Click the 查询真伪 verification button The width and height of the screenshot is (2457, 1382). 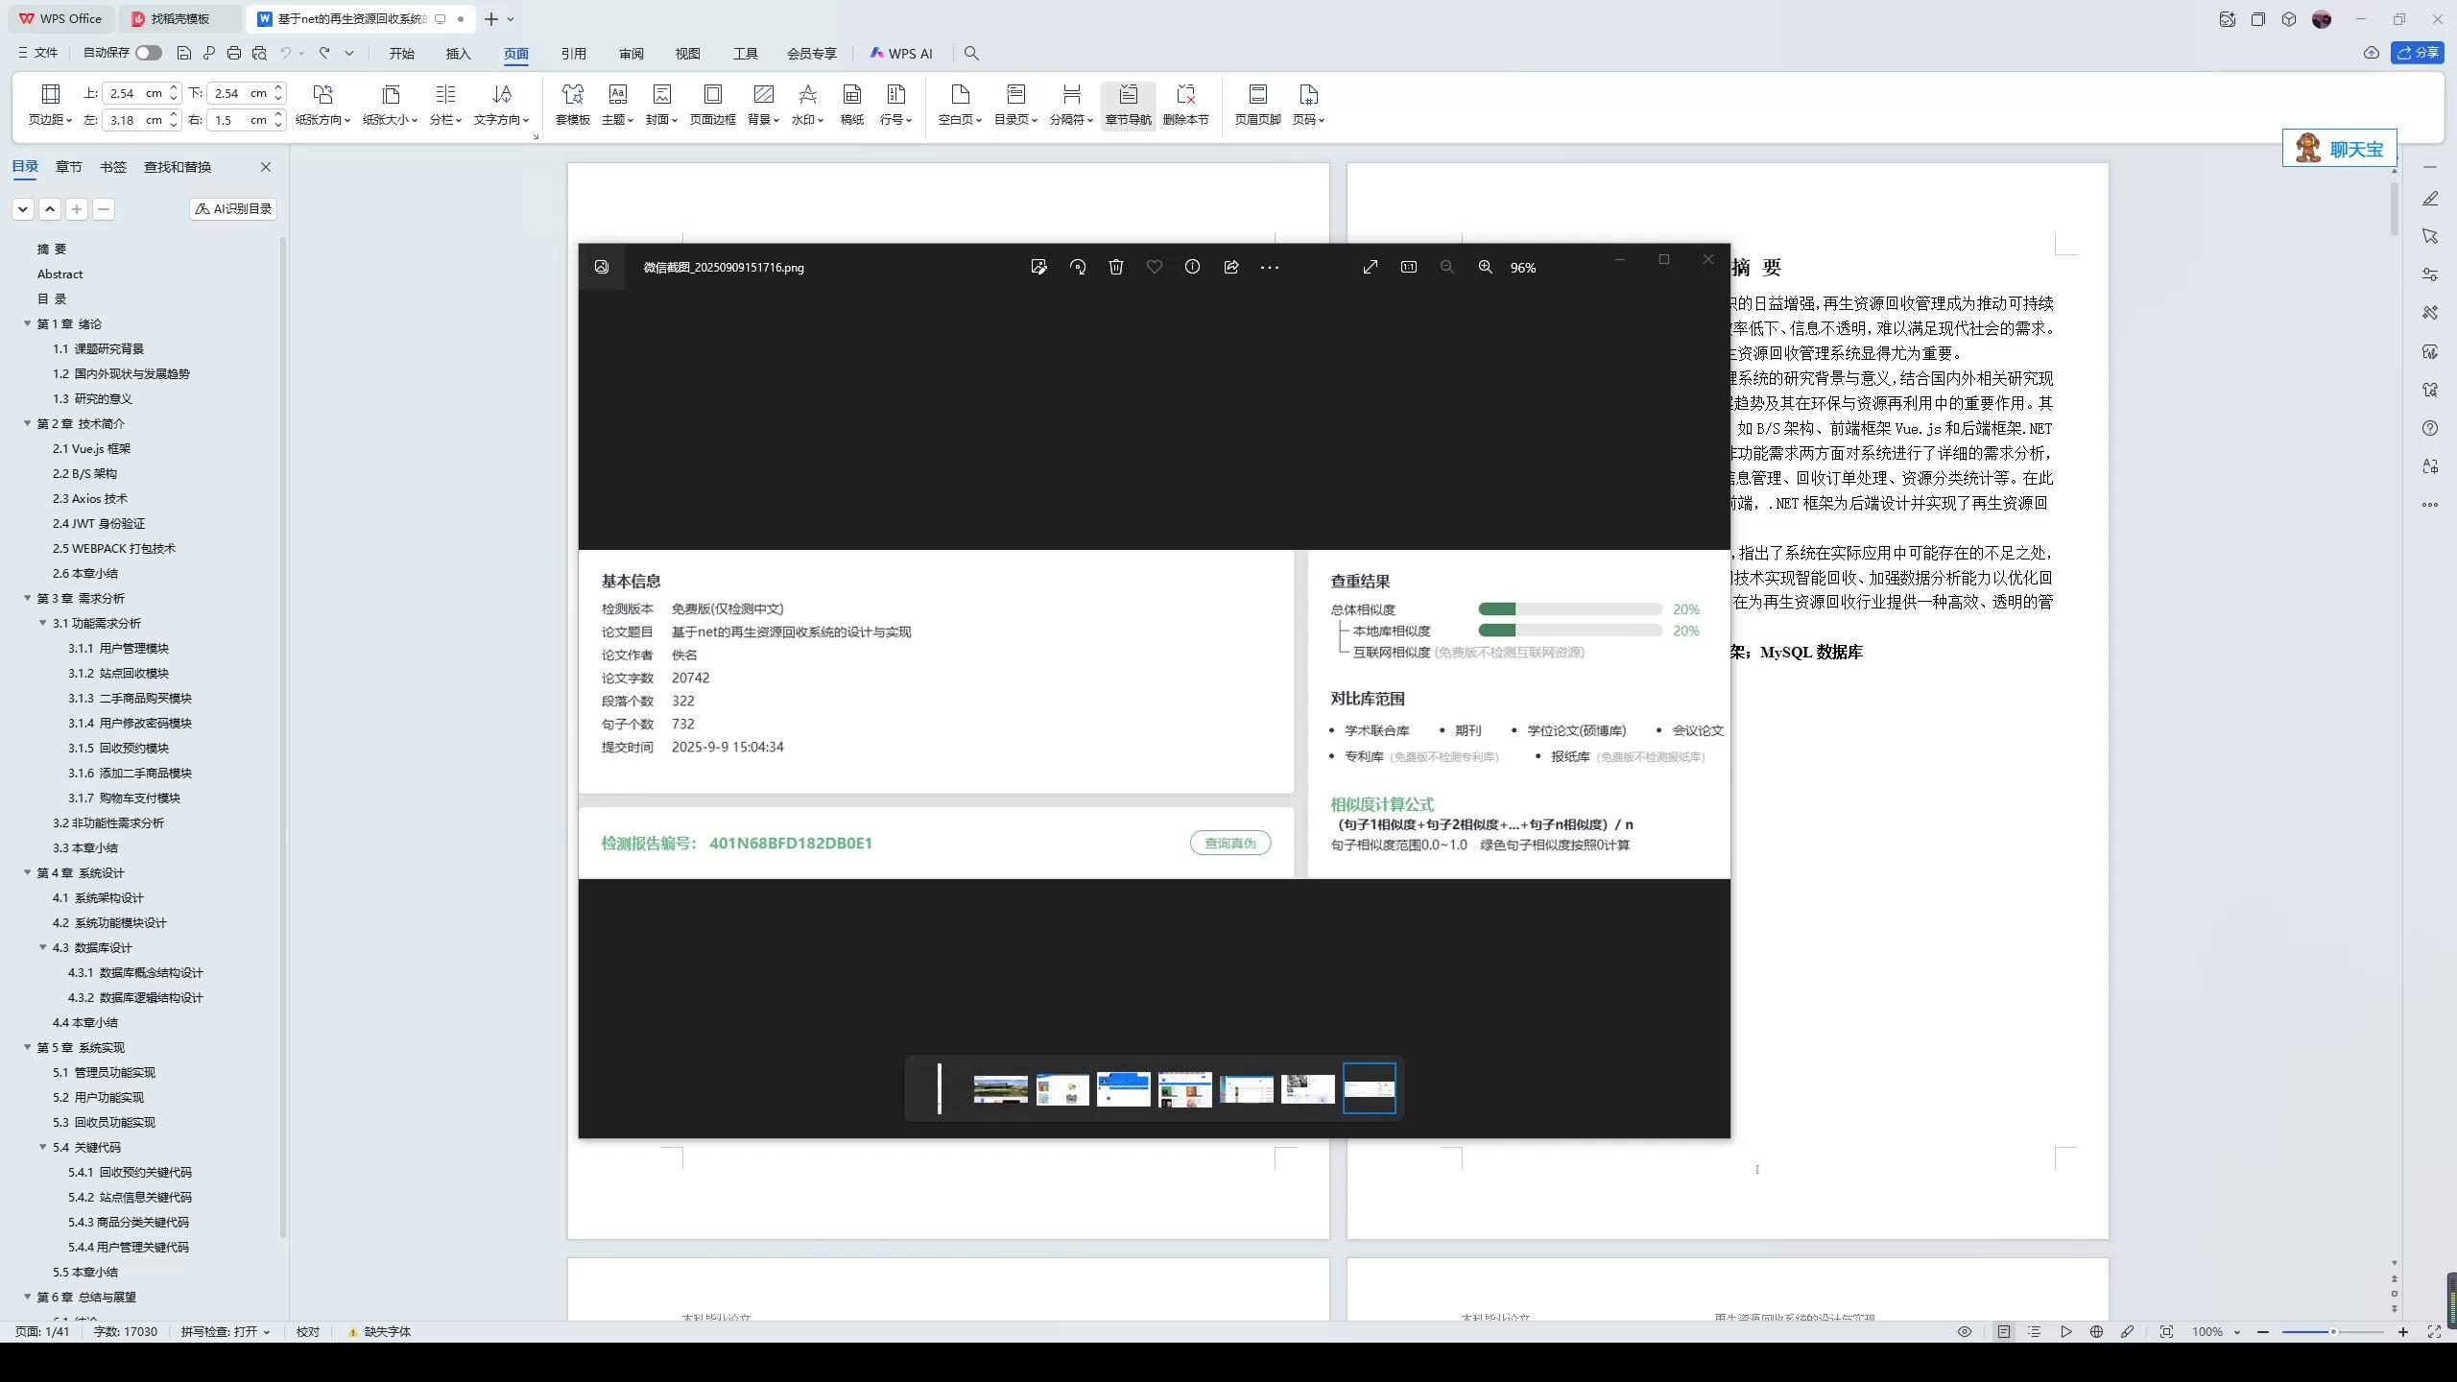click(x=1229, y=843)
